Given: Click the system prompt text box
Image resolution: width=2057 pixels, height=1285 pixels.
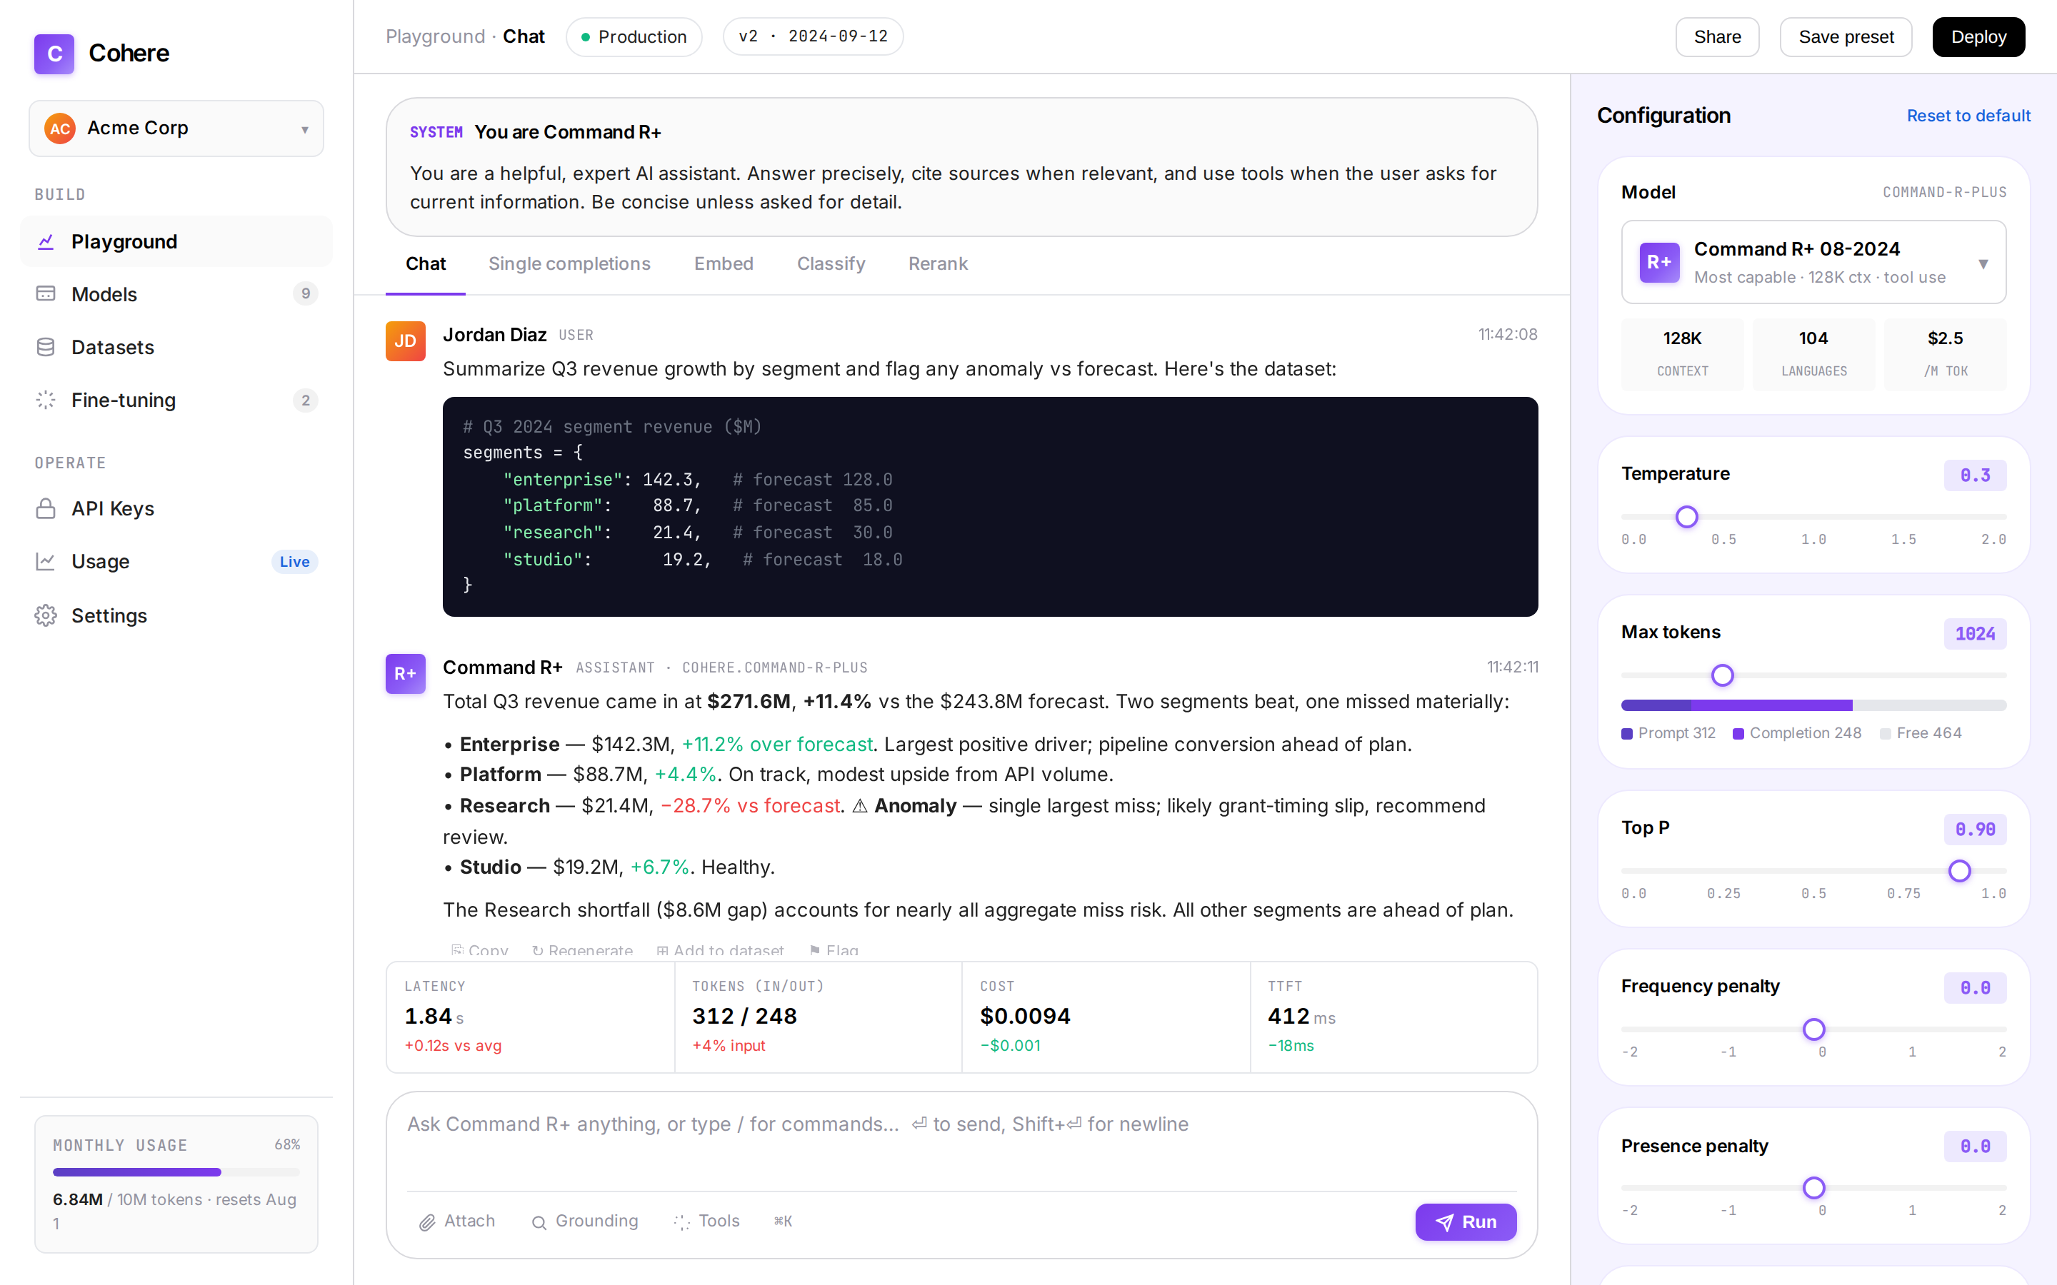Looking at the screenshot, I should 961,168.
